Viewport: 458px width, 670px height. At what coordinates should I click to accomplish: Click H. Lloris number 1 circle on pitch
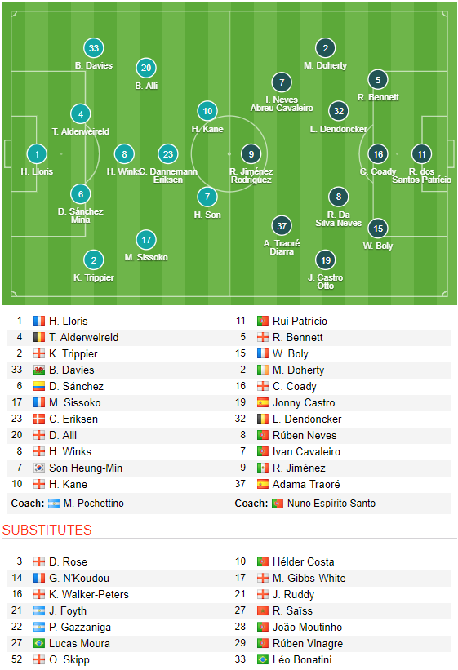pyautogui.click(x=37, y=154)
